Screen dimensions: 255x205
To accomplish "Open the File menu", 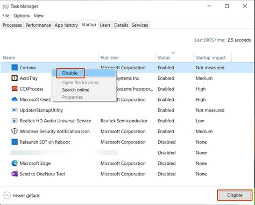I will (6, 16).
